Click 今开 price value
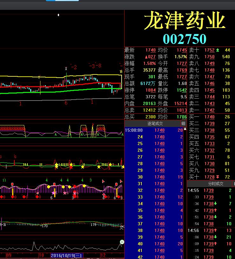Viewport: 235px width, 259px height. click(x=182, y=63)
